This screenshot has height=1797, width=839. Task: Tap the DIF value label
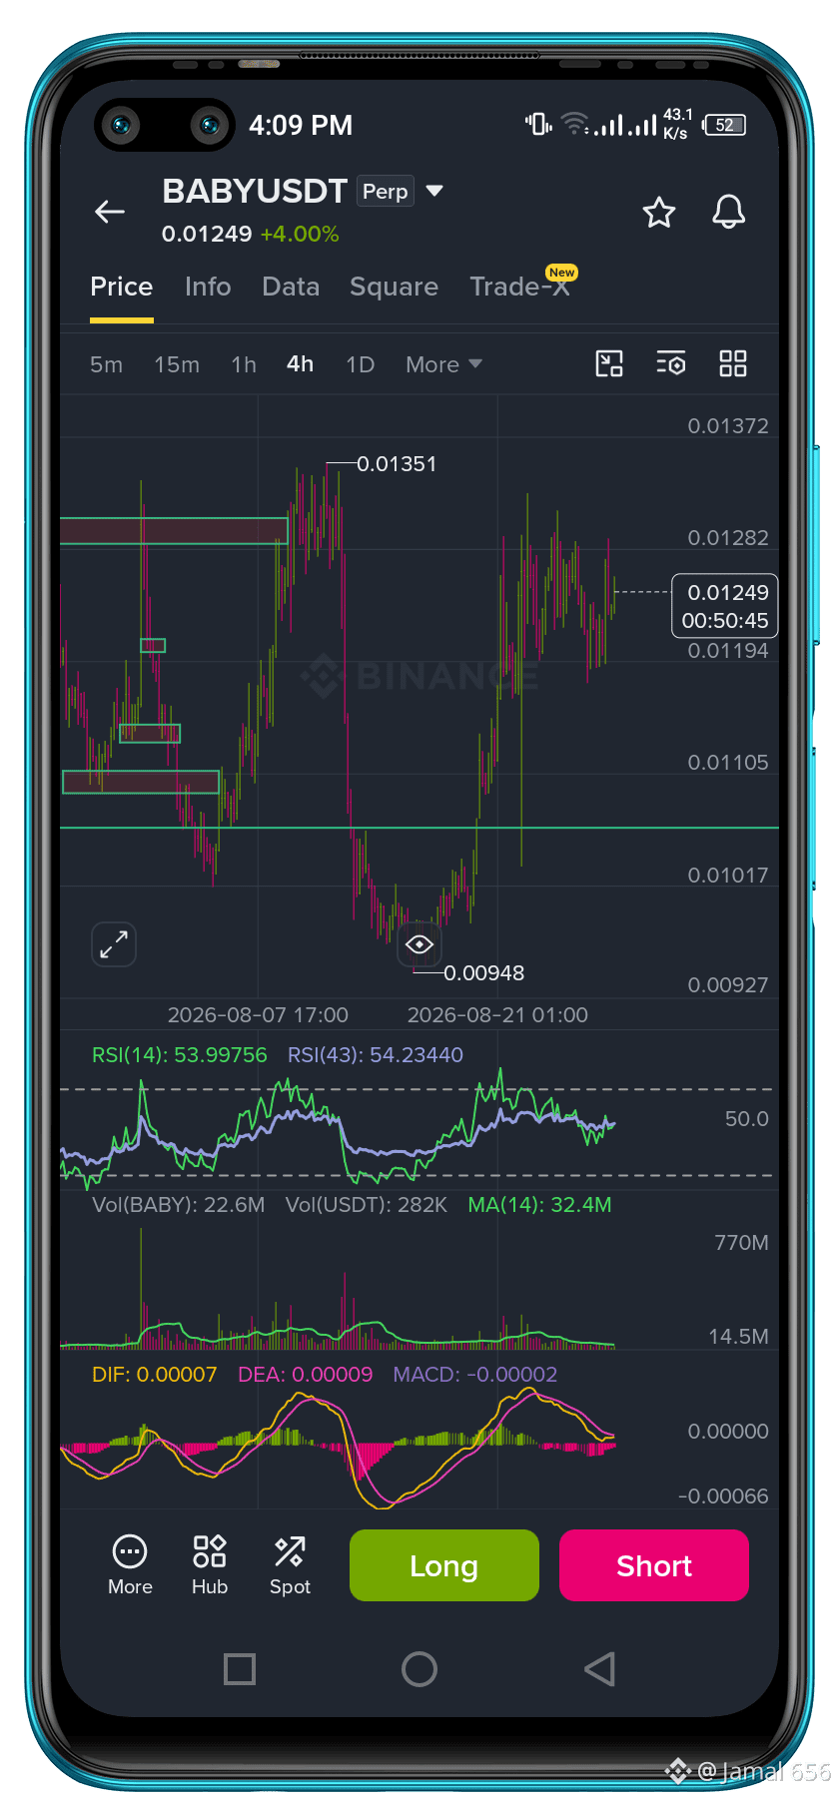[x=154, y=1375]
